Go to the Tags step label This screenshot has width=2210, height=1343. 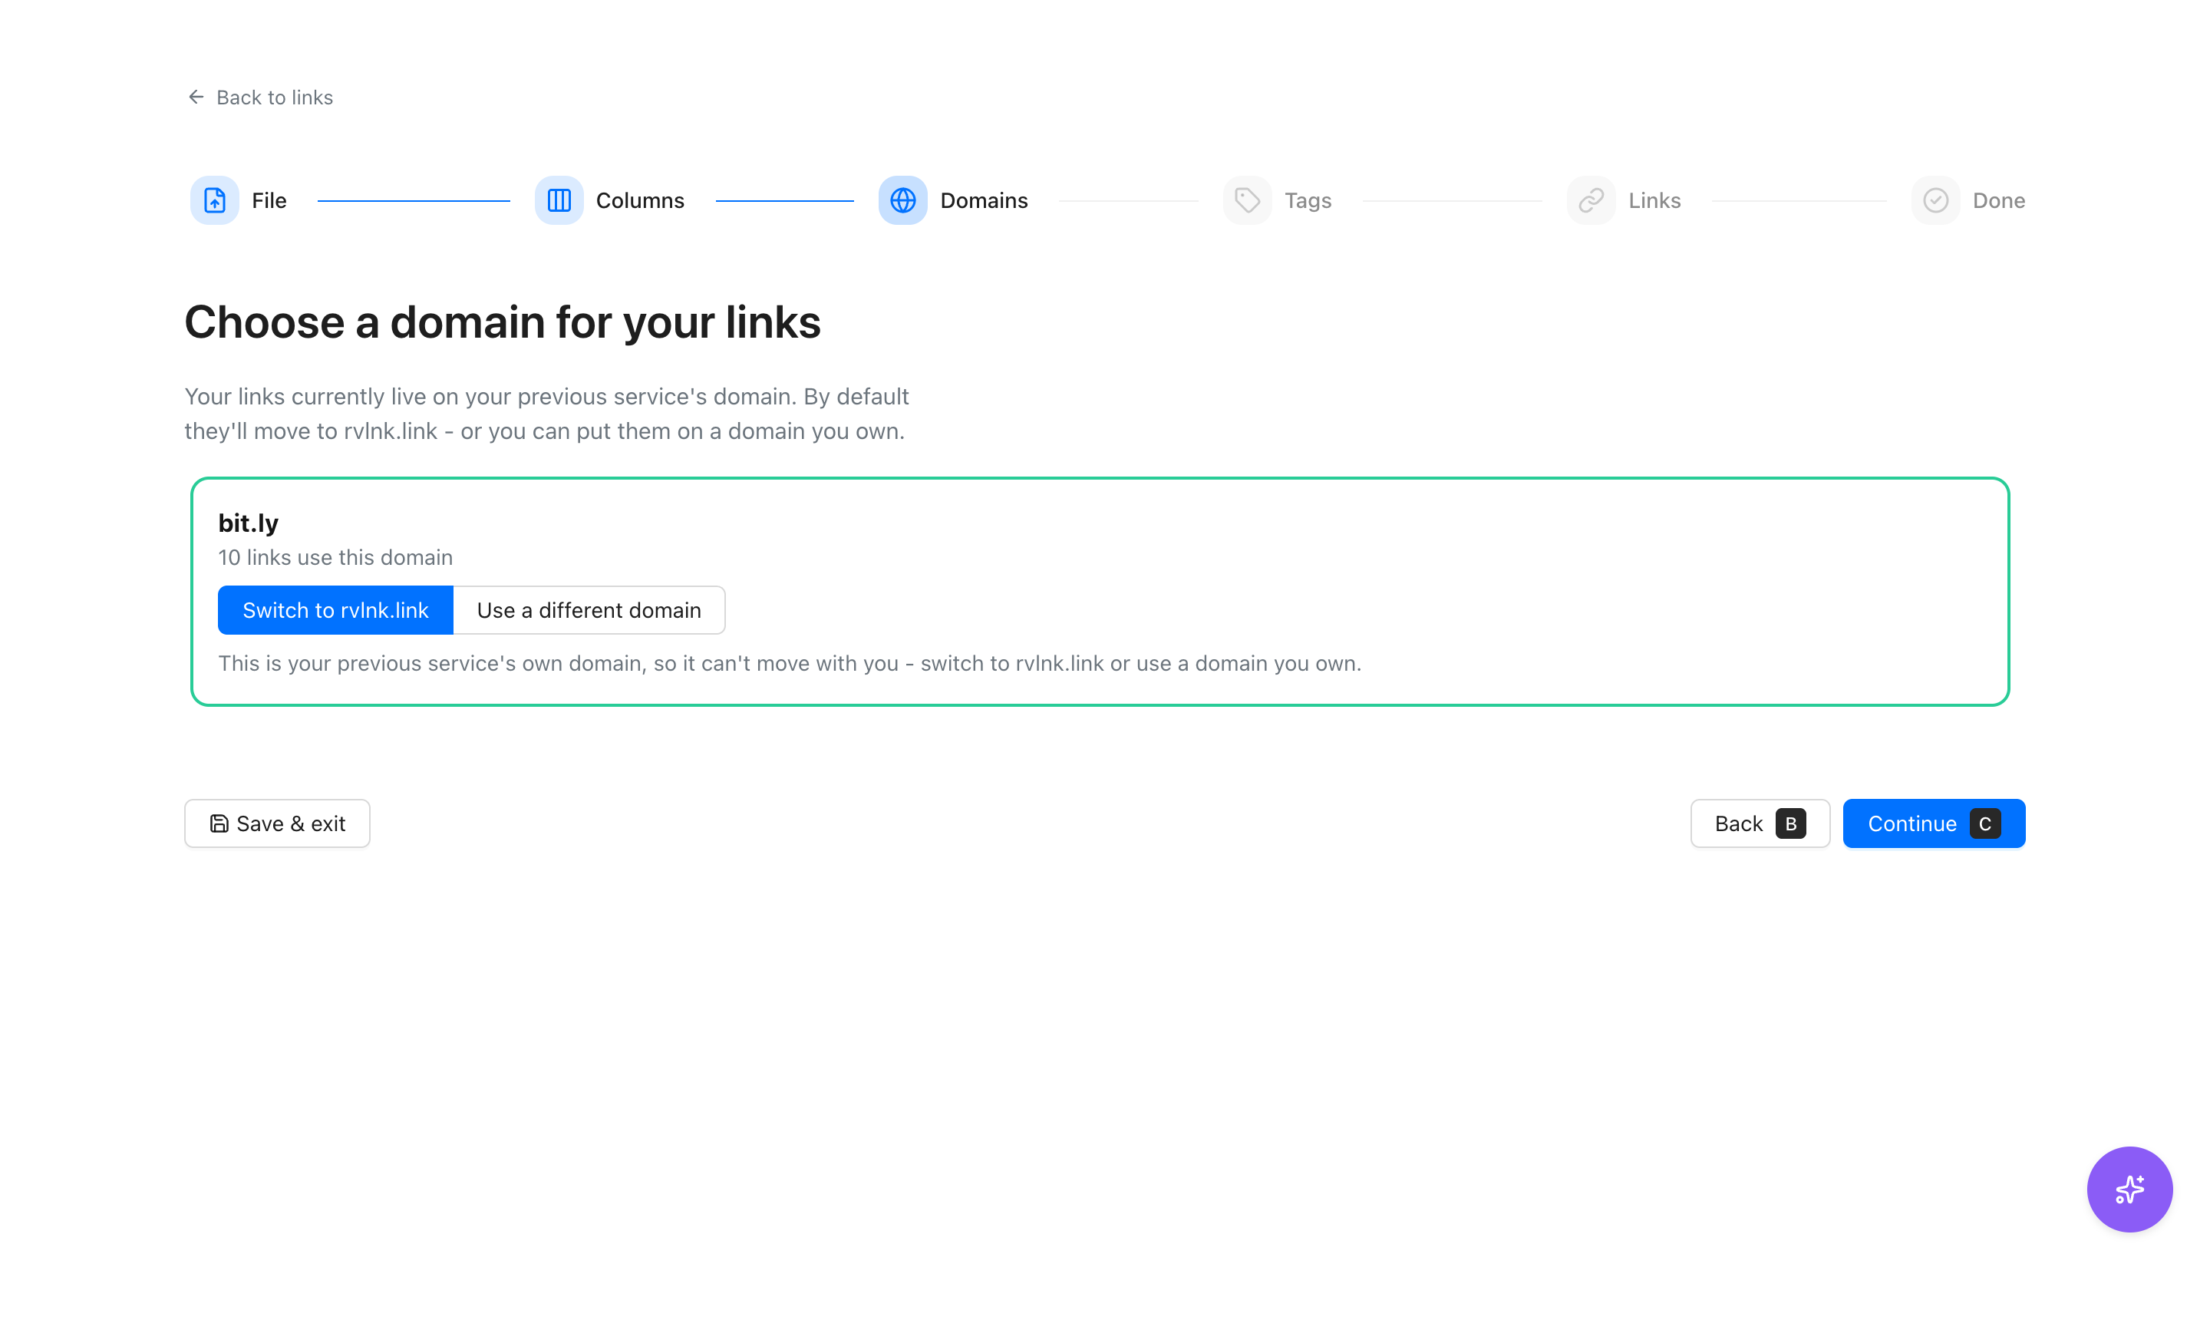1308,200
